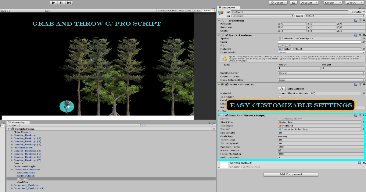This screenshot has width=366, height=192.
Task: Click the Cloud collaboration icon
Action: point(293,2)
